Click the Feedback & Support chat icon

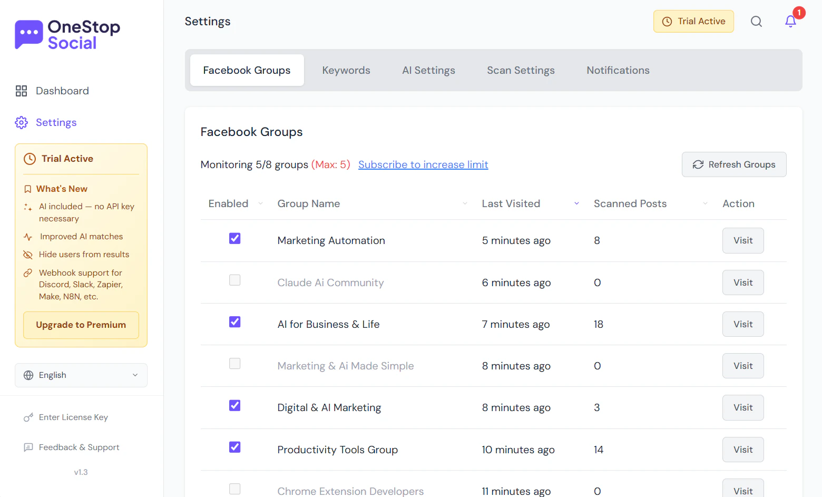coord(28,447)
